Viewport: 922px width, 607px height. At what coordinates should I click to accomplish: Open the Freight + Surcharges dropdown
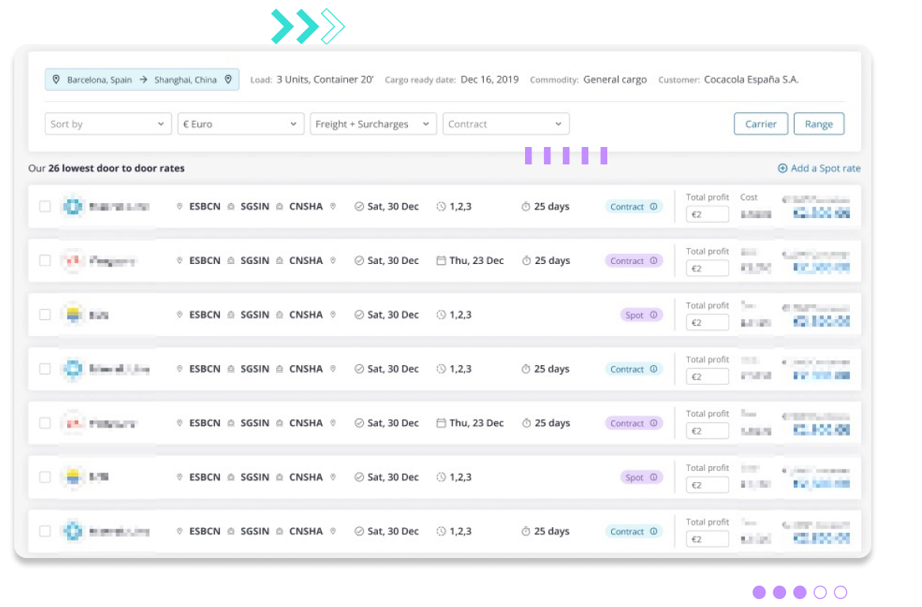pos(373,124)
